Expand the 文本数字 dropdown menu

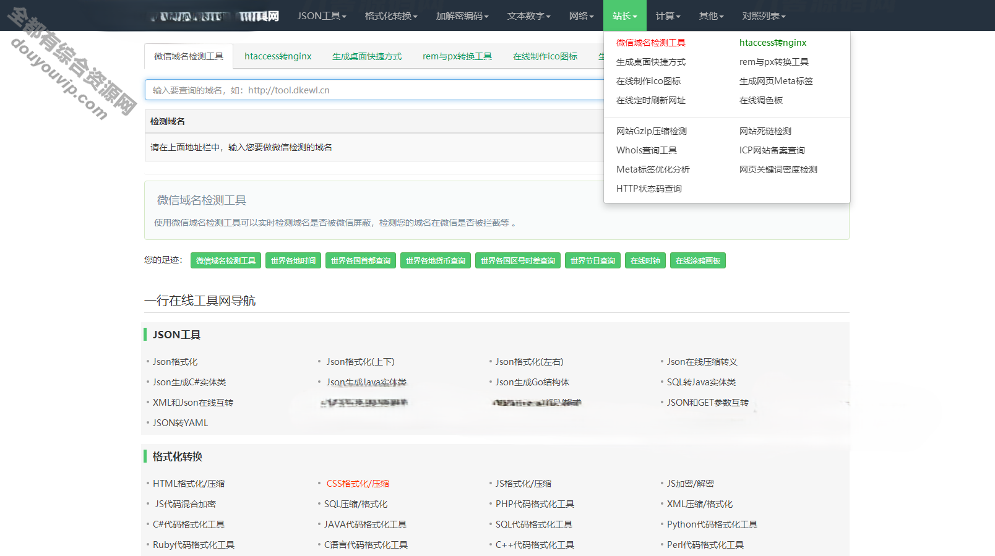pos(529,15)
